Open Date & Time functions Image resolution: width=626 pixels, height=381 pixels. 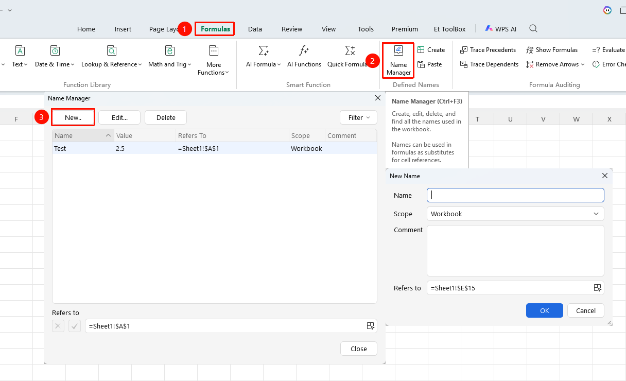pyautogui.click(x=55, y=57)
